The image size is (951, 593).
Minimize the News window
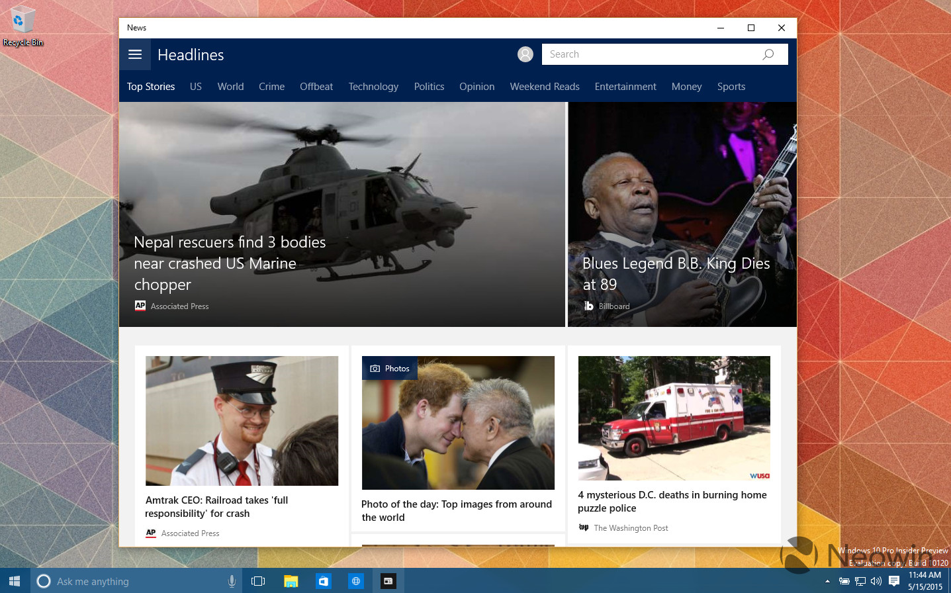[721, 28]
